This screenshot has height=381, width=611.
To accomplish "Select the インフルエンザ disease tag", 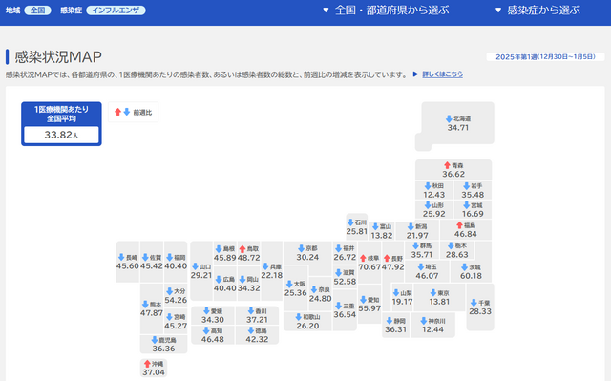I will pos(116,11).
